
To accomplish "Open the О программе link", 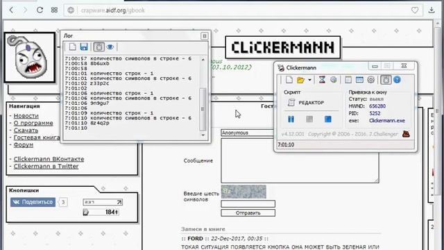I will 33,123.
